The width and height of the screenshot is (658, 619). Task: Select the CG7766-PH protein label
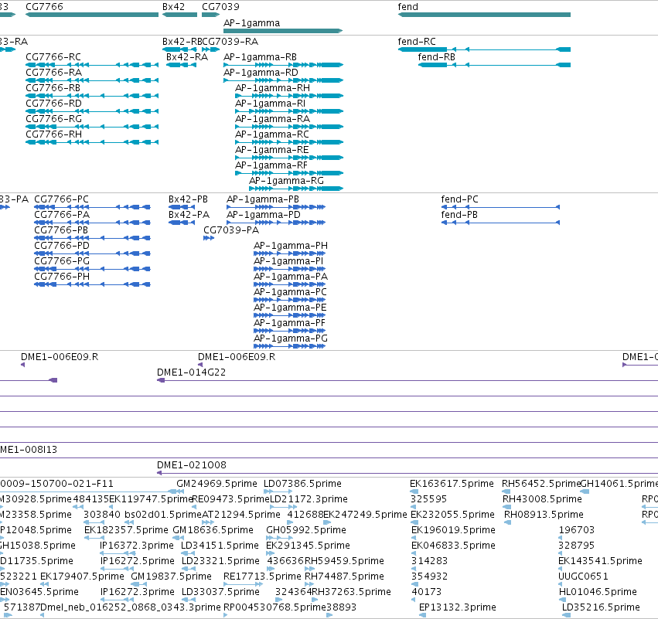coord(62,277)
